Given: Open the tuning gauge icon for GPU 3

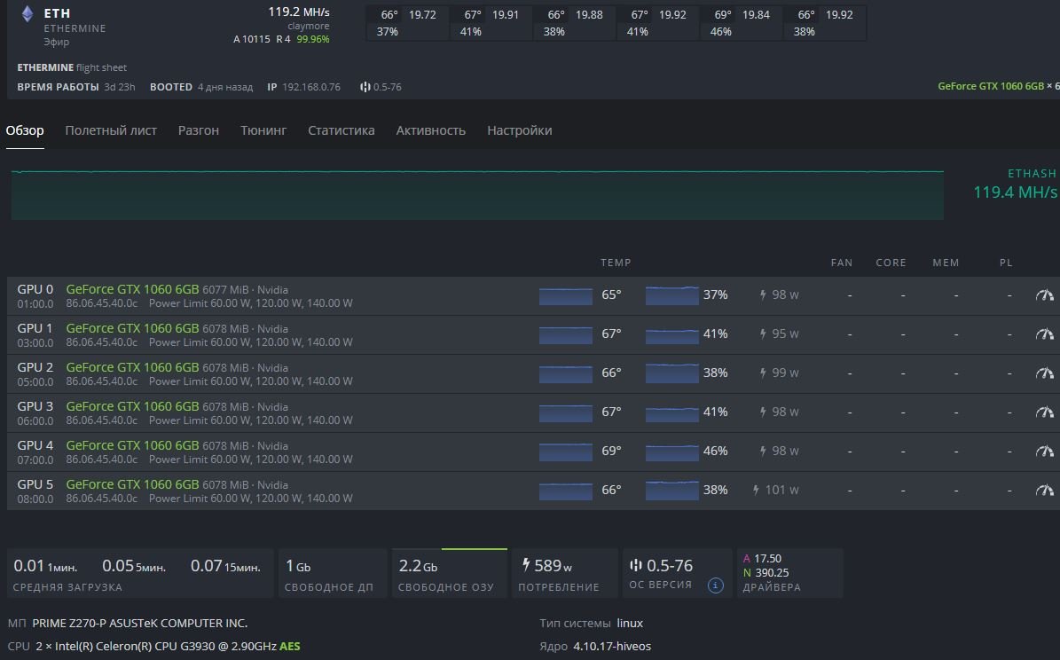Looking at the screenshot, I should click(1044, 412).
